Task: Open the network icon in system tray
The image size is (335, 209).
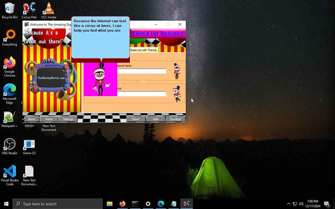Action: click(x=295, y=204)
